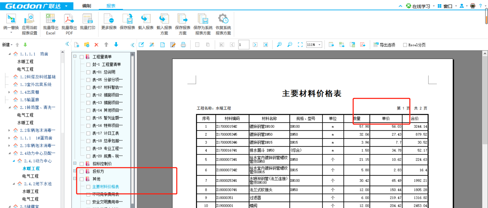The height and width of the screenshot is (208, 488).
Task: Click the new folder icon in report list toolbar
Action: 87,45
